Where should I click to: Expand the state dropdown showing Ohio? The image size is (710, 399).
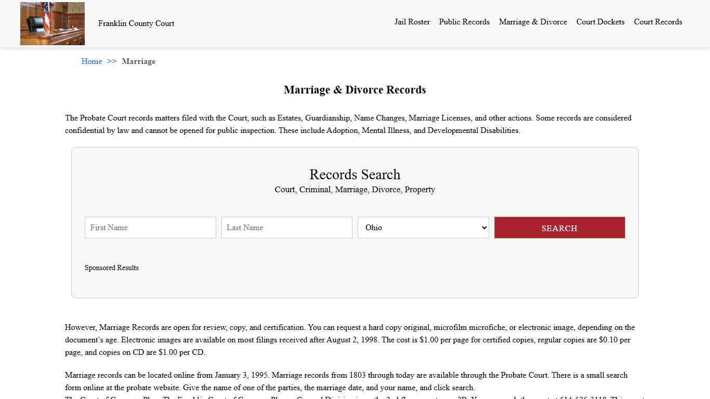pyautogui.click(x=423, y=227)
